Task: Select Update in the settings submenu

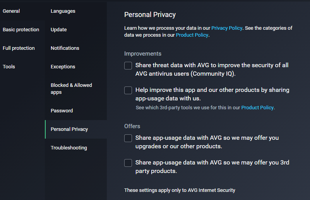Action: coord(59,30)
